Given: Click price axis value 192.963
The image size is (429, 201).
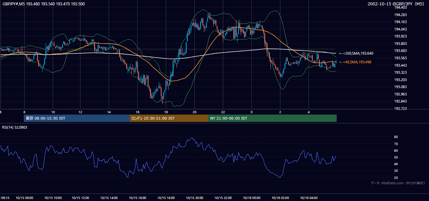Looking at the screenshot, I should point(401,94).
